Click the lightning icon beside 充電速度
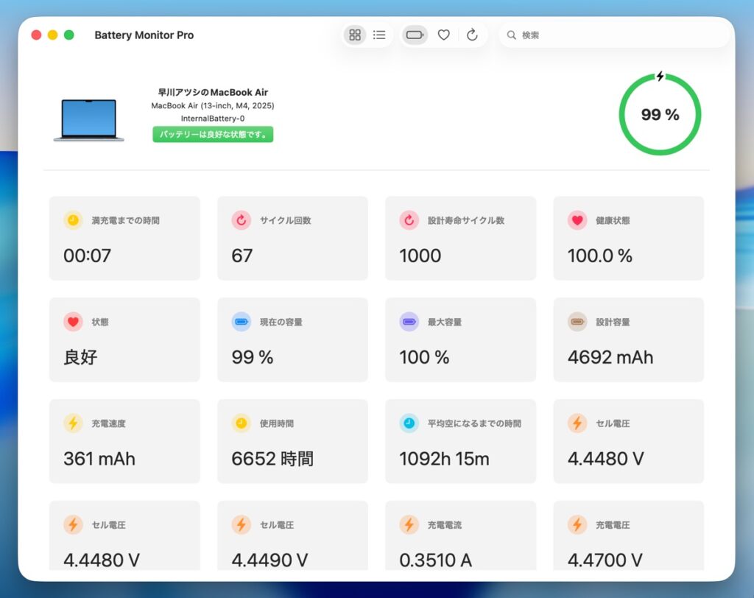This screenshot has height=598, width=754. pyautogui.click(x=73, y=423)
